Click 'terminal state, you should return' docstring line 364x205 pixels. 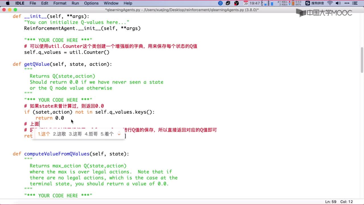(x=100, y=184)
